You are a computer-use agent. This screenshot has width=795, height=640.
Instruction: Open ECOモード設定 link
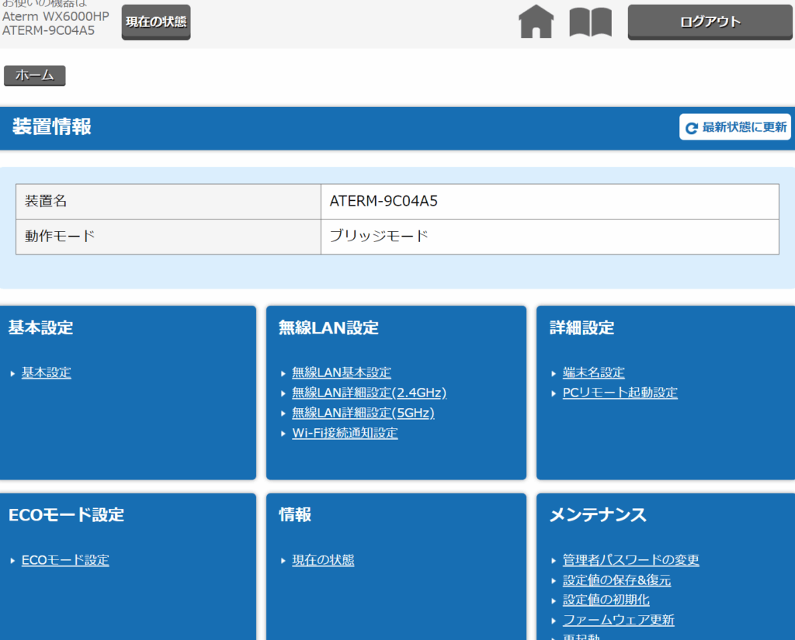pyautogui.click(x=65, y=560)
